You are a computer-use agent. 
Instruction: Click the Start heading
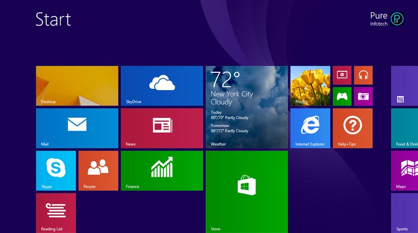pos(53,19)
